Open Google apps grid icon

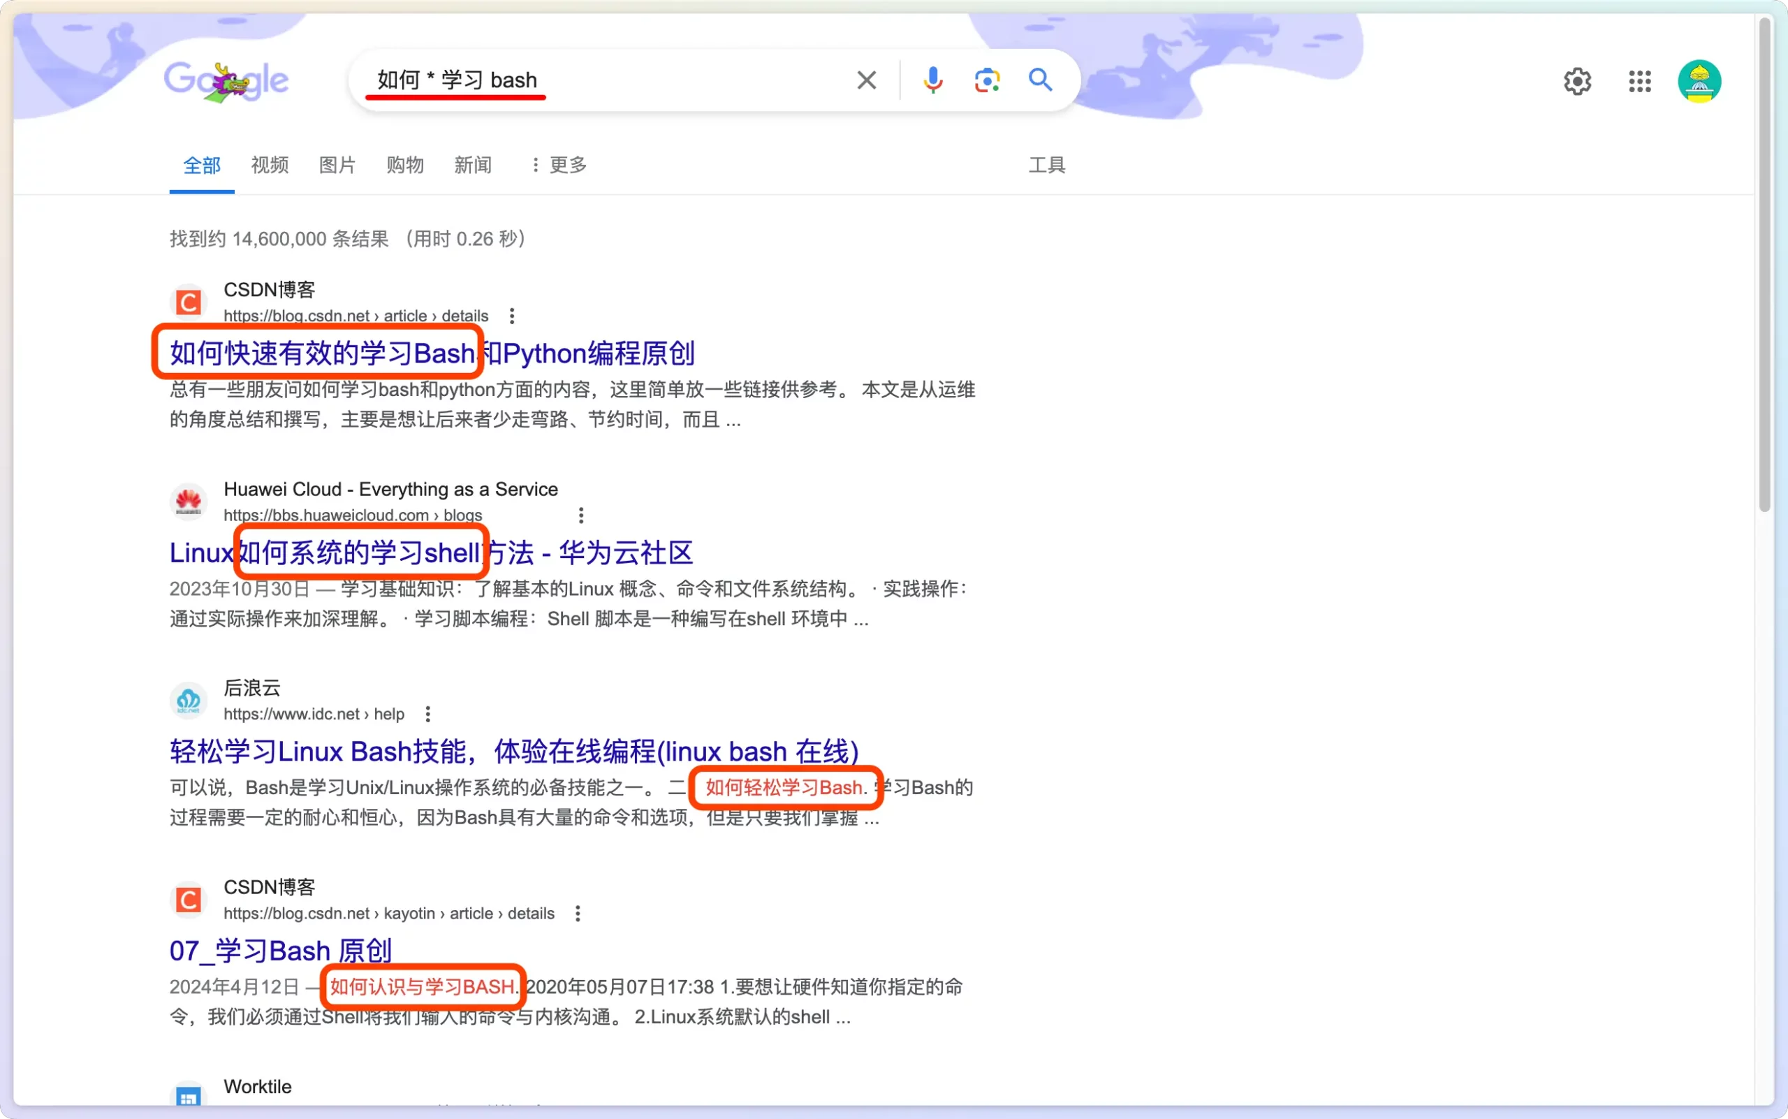(1640, 82)
